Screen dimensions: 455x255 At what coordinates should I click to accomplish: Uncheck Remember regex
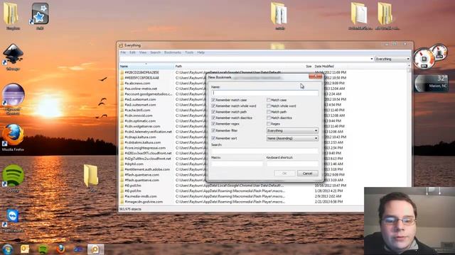(213, 124)
